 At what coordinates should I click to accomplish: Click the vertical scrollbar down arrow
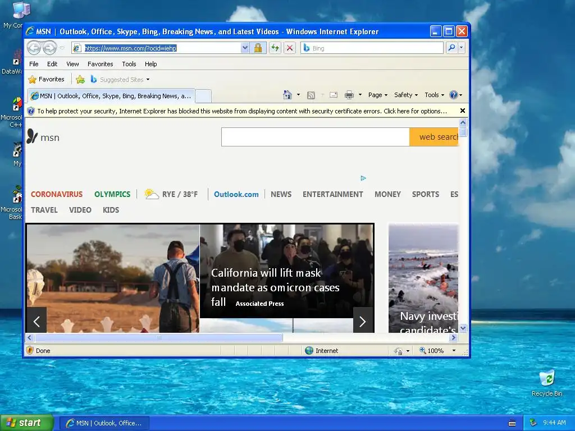point(463,328)
